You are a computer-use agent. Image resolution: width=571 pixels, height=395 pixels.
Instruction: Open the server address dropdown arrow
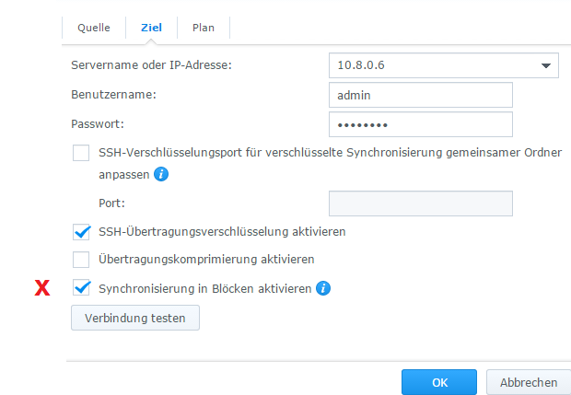545,66
